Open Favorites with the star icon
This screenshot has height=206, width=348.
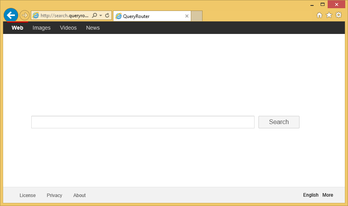[x=329, y=15]
